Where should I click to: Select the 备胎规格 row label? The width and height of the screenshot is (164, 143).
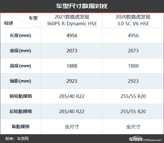click(21, 127)
